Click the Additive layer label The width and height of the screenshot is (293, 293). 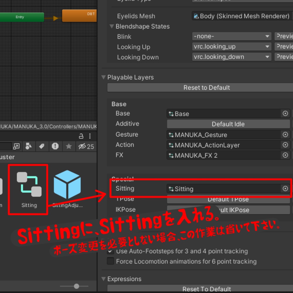point(127,124)
